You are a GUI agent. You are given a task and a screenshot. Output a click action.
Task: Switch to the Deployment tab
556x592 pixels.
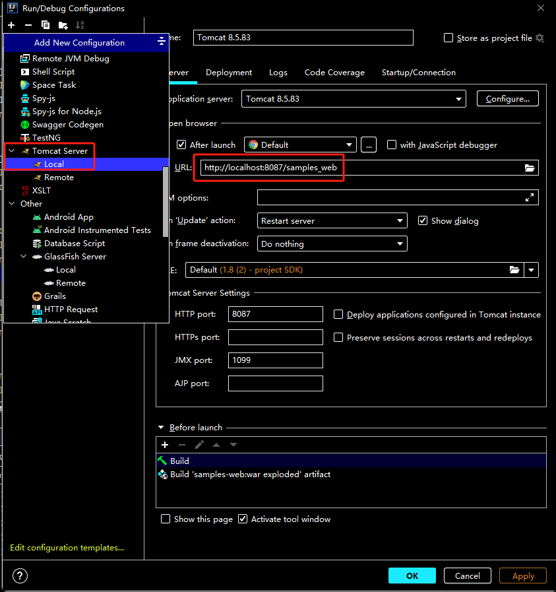(229, 73)
